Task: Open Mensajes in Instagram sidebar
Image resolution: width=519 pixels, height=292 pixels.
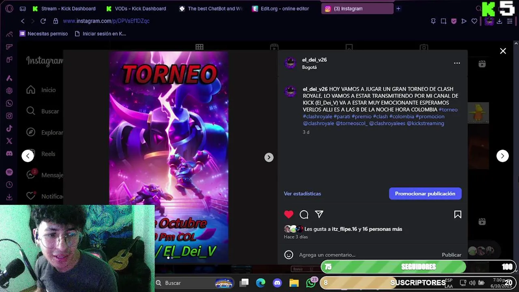Action: coord(44,175)
